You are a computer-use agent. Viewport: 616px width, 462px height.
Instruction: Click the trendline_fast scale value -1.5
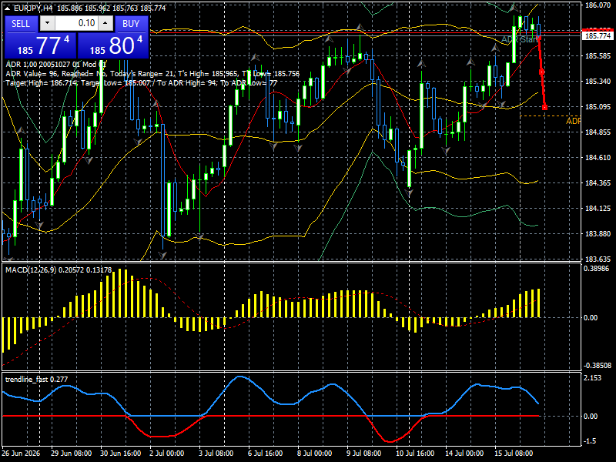tap(590, 440)
